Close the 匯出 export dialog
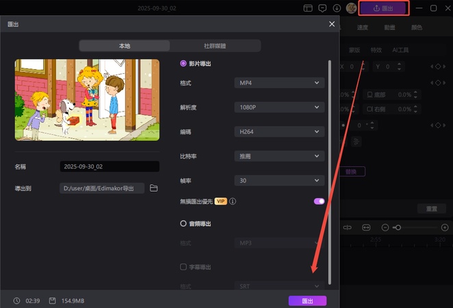The image size is (453, 308). pyautogui.click(x=332, y=24)
